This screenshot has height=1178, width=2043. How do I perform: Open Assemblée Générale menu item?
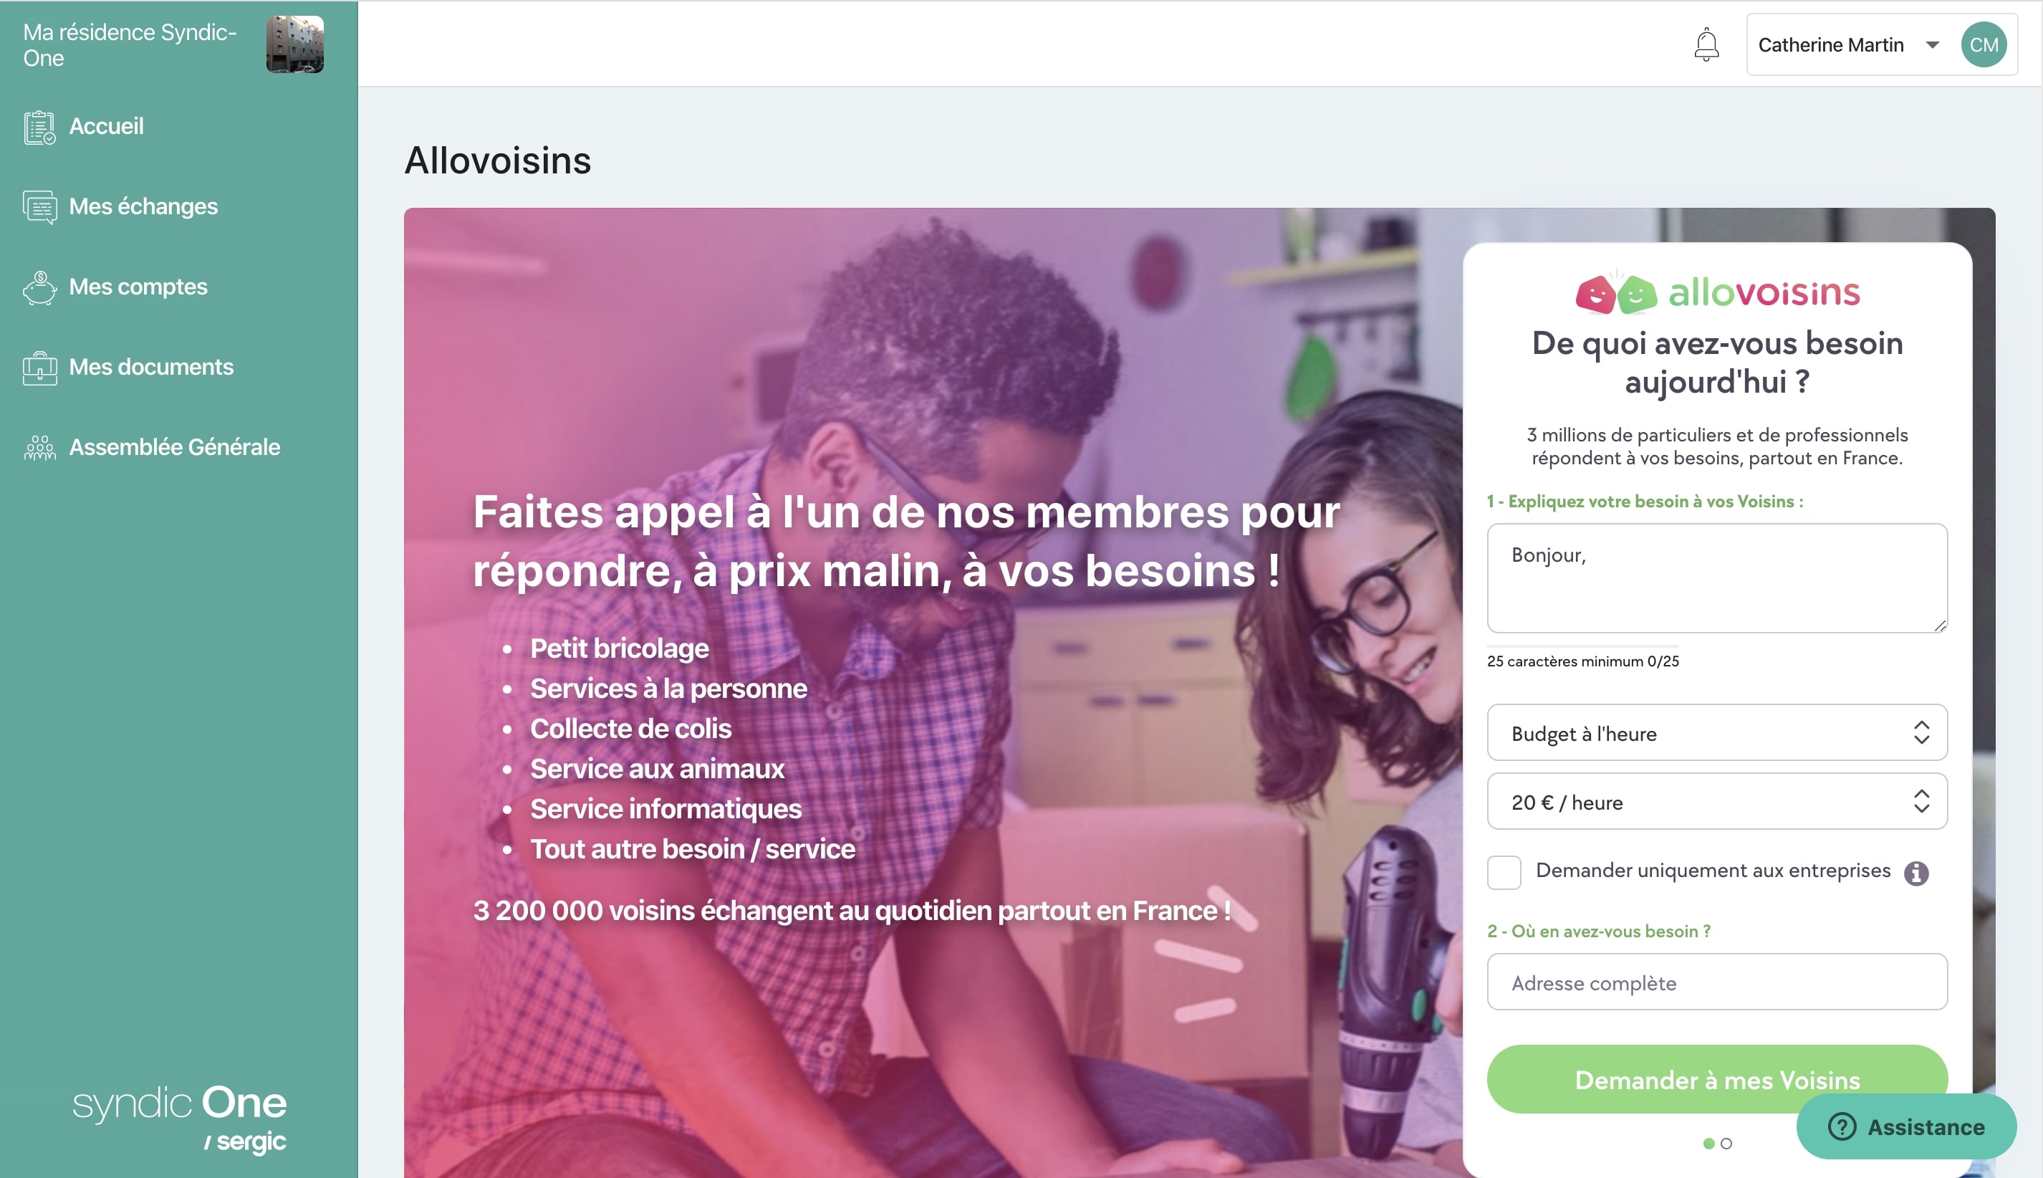175,447
